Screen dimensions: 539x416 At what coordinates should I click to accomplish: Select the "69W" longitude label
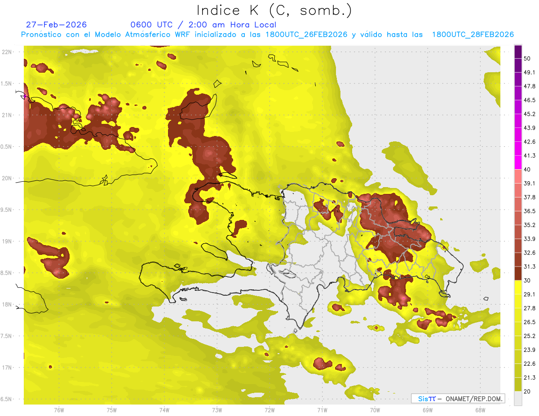427,410
